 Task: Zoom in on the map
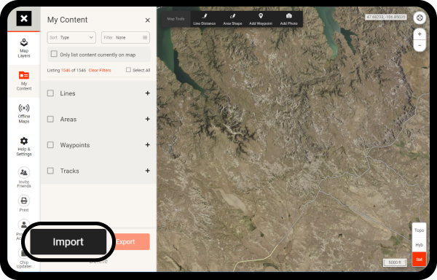pos(420,34)
